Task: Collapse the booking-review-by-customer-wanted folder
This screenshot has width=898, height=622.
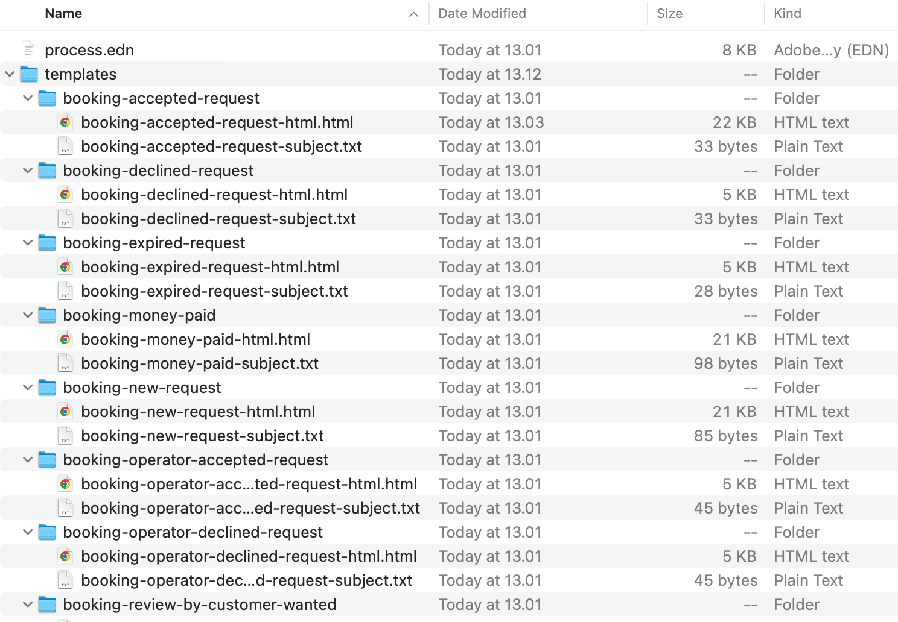Action: point(28,605)
